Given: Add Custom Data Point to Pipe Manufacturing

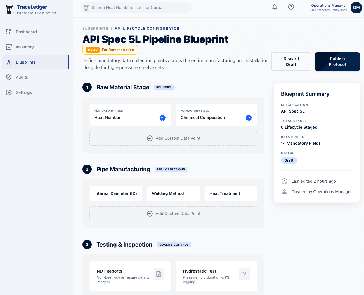Looking at the screenshot, I should click(173, 214).
